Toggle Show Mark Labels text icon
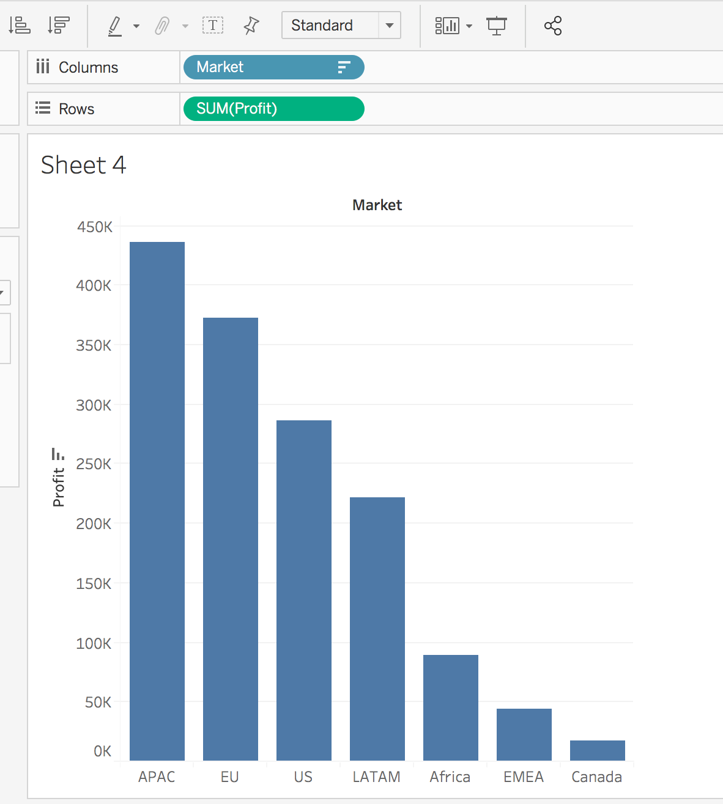723x804 pixels. (x=213, y=25)
